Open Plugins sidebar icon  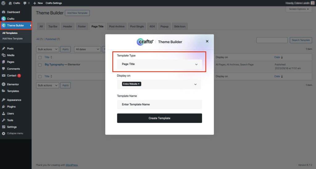pos(3,107)
